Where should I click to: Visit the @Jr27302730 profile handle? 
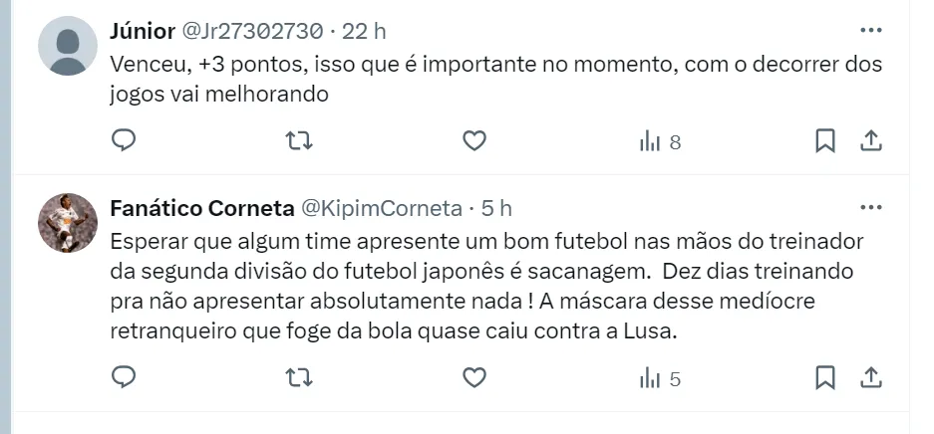(x=254, y=32)
